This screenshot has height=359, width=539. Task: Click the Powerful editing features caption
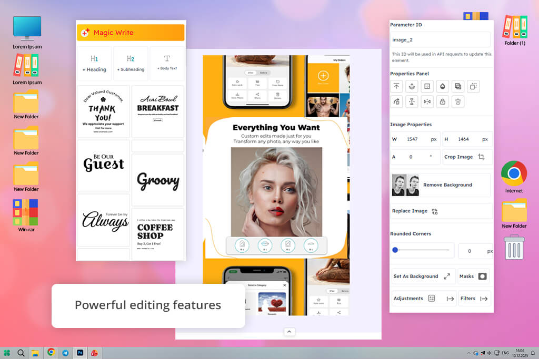(148, 305)
